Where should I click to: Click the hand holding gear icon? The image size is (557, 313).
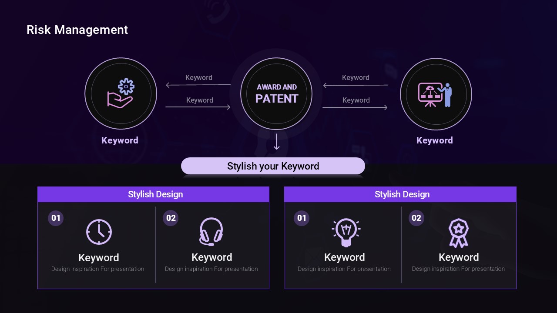tap(121, 93)
